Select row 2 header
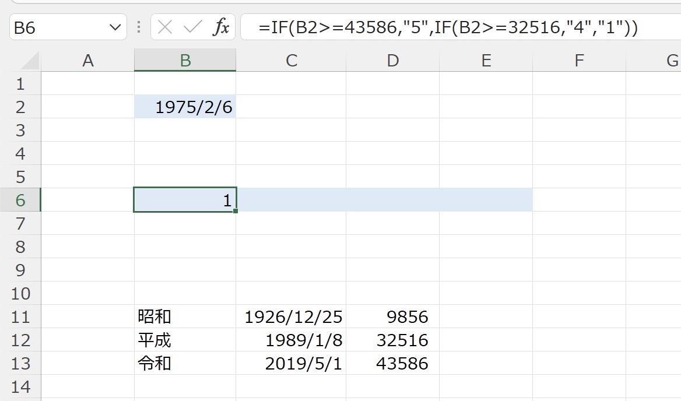 [x=20, y=107]
